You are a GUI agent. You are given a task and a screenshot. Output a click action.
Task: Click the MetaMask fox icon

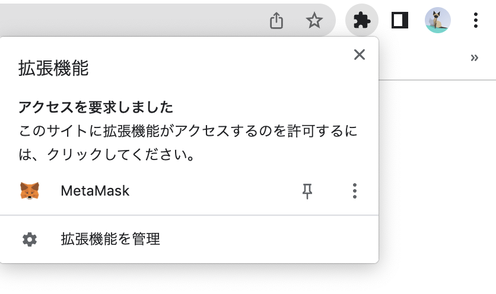pos(30,191)
